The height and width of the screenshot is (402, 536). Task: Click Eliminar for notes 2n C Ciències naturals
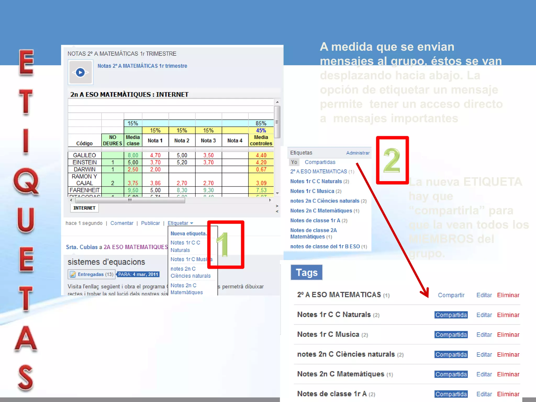pos(508,354)
